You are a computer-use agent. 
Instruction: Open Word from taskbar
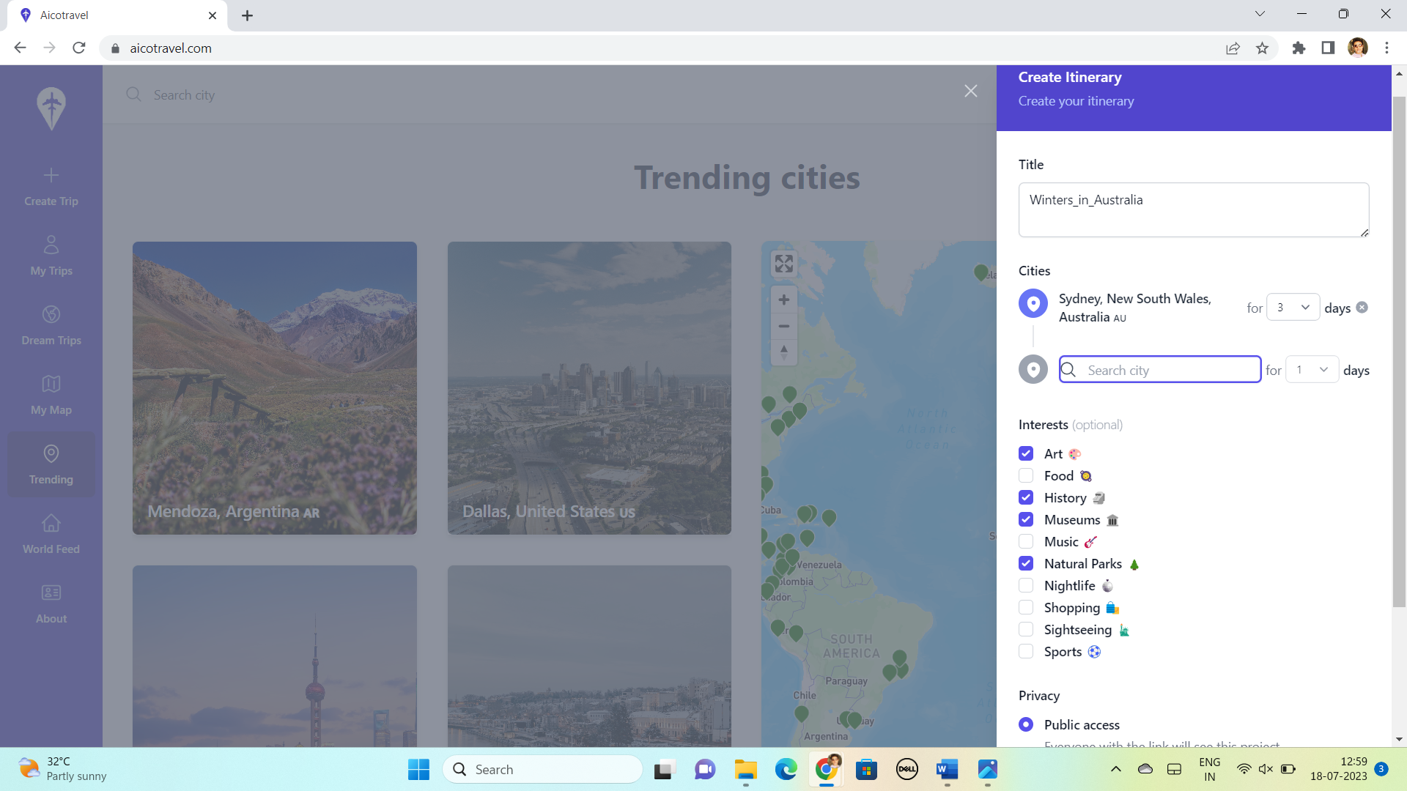[947, 770]
